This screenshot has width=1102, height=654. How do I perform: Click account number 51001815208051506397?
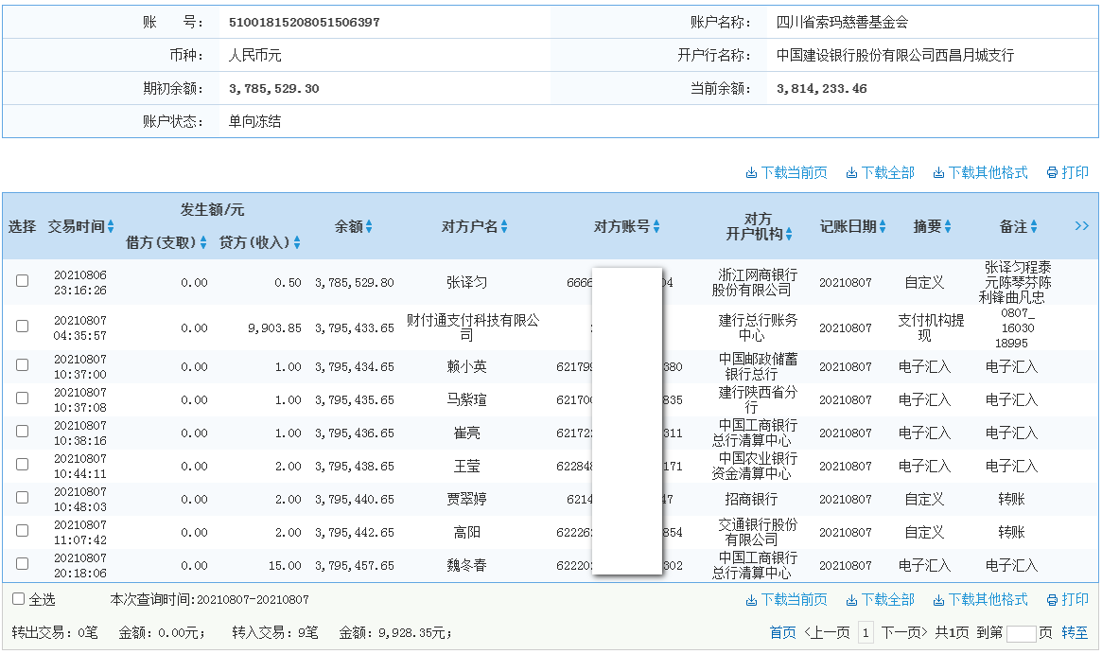(305, 23)
